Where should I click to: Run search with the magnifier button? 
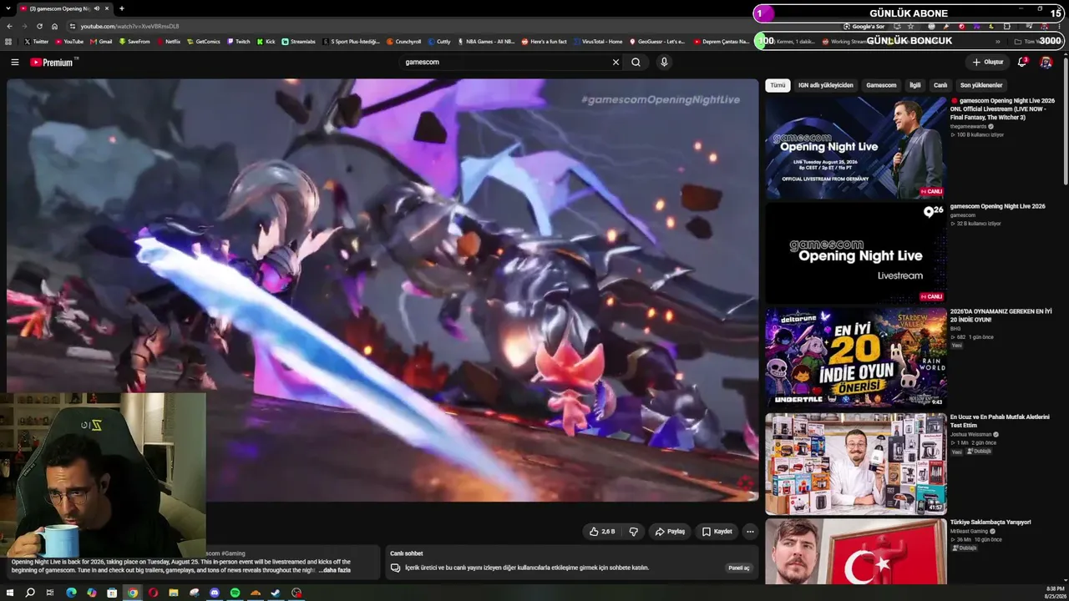pos(636,63)
